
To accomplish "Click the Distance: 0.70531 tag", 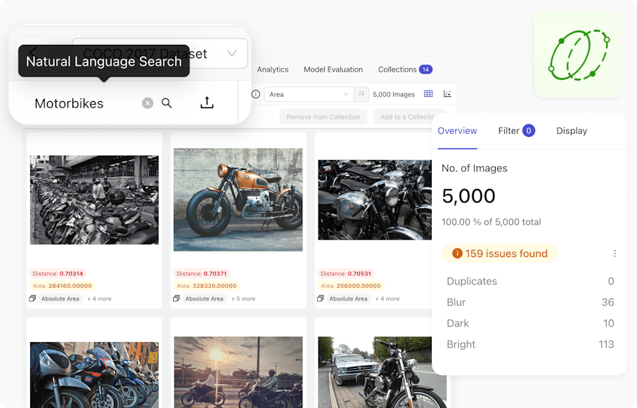I will coord(345,273).
